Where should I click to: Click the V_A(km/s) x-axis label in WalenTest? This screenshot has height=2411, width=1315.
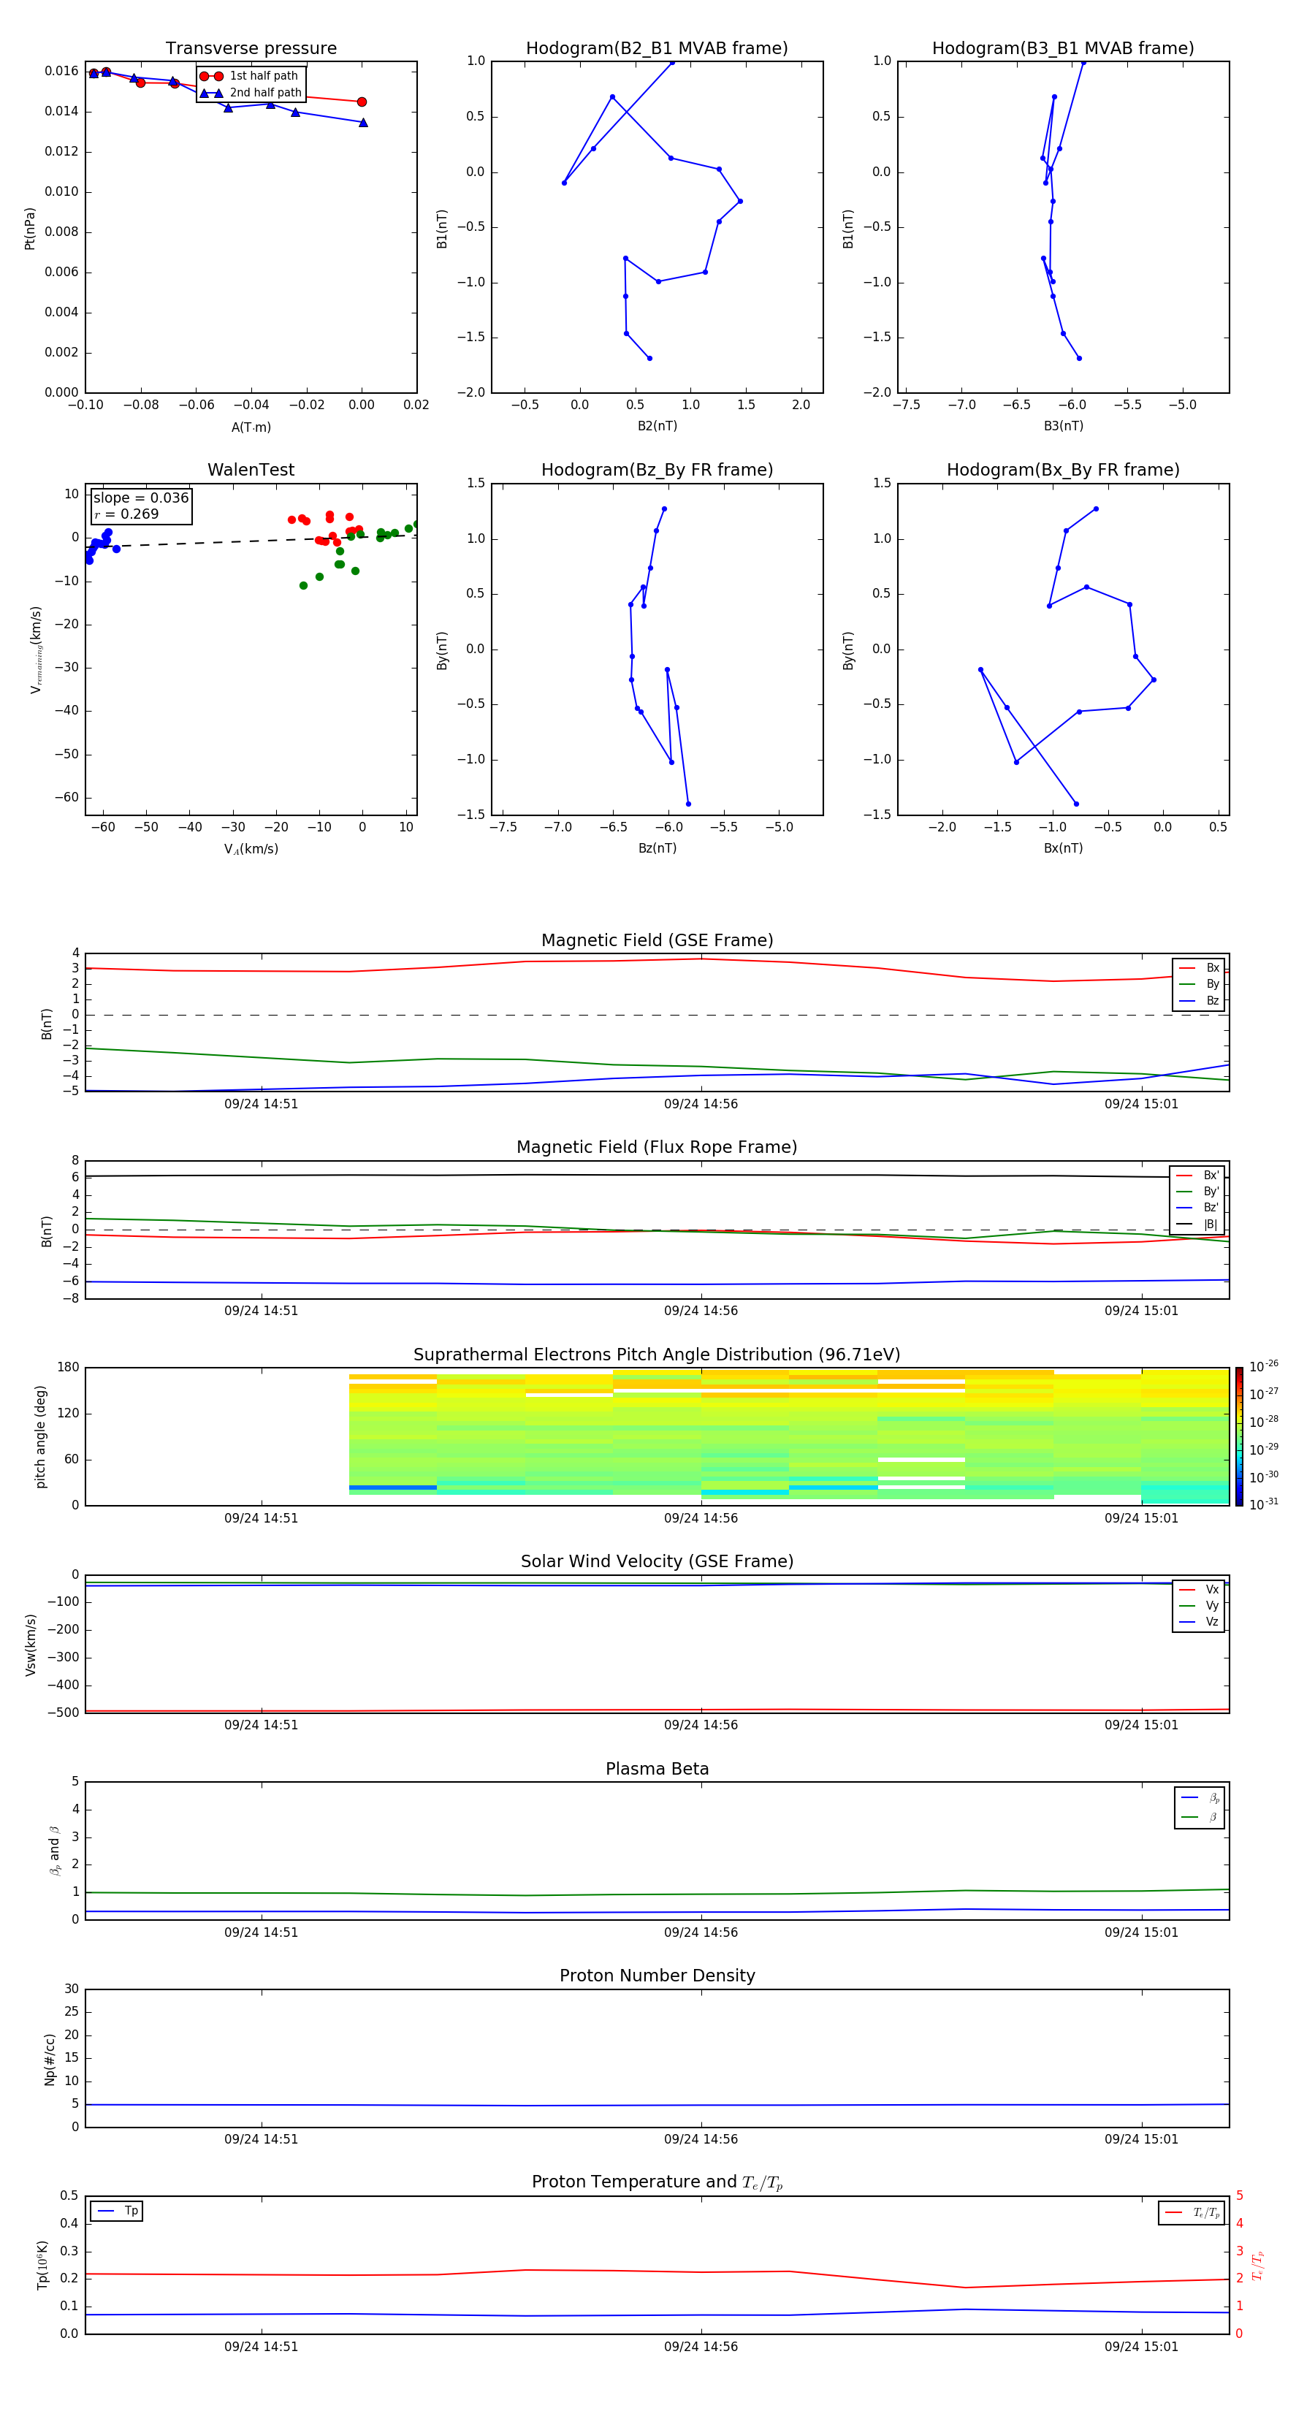[251, 849]
